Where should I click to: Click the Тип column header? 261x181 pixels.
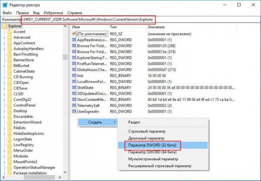(127, 27)
